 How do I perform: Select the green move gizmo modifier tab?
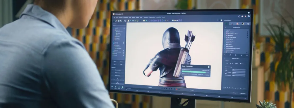click(x=226, y=24)
